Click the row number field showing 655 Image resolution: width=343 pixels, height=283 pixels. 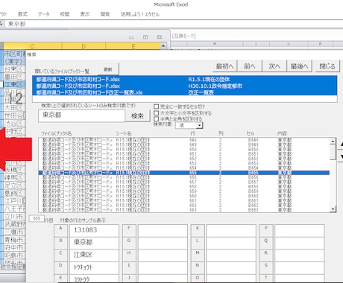pyautogui.click(x=37, y=218)
